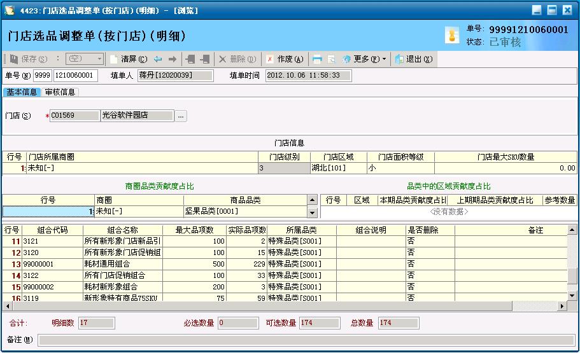Click the 作废 (void) toolbar button

point(284,59)
